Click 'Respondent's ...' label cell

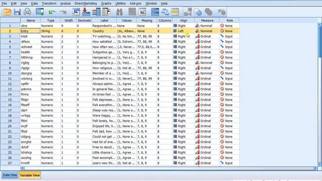[x=104, y=26]
